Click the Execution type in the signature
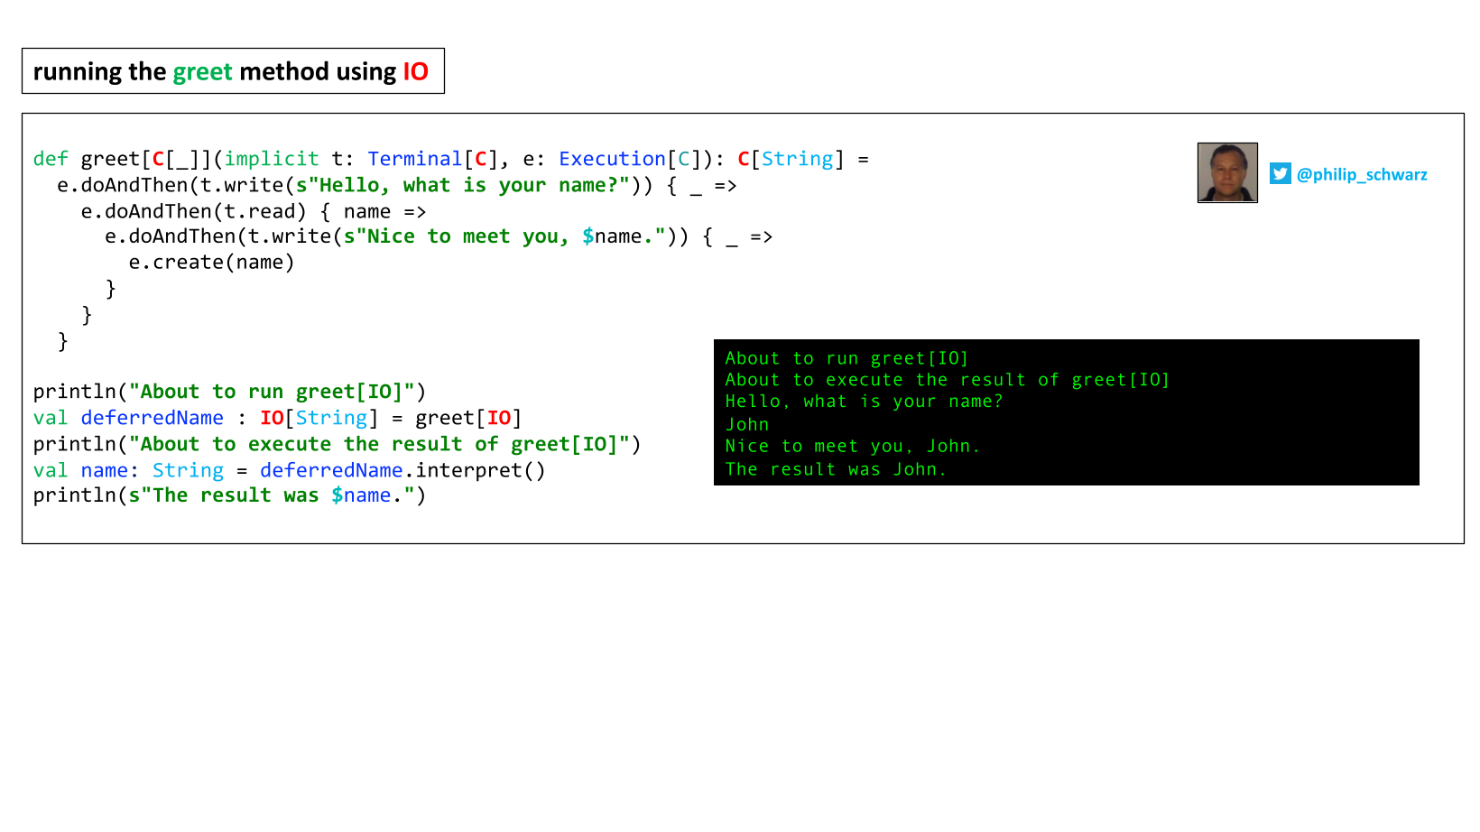 [612, 159]
